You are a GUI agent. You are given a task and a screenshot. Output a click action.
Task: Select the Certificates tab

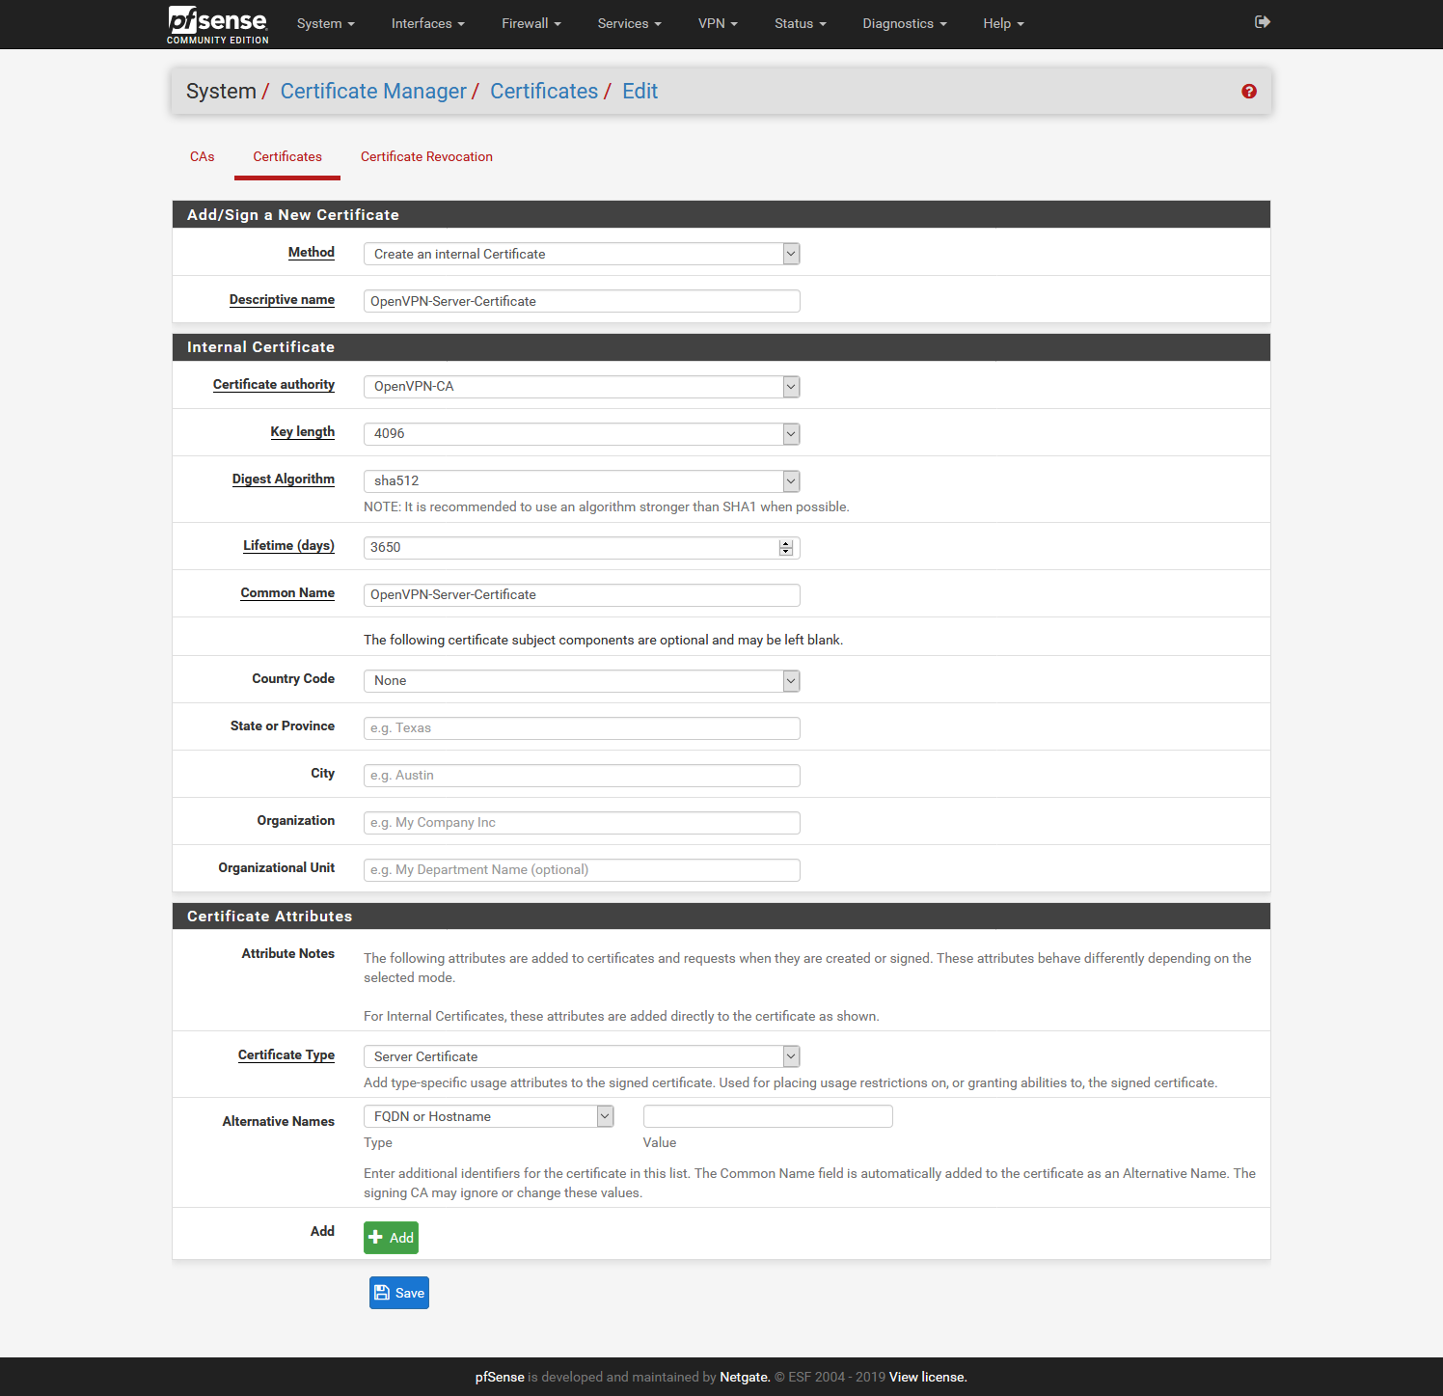(287, 156)
